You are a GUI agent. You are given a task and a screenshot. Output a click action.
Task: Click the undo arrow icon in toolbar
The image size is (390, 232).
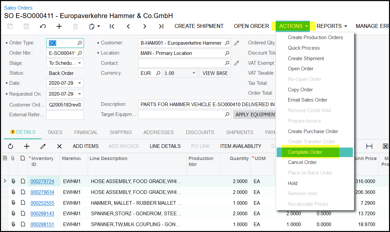tap(43, 26)
